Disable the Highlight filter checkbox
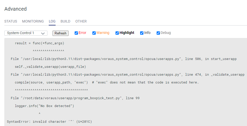Screen dimensions: 247x126 [117, 33]
